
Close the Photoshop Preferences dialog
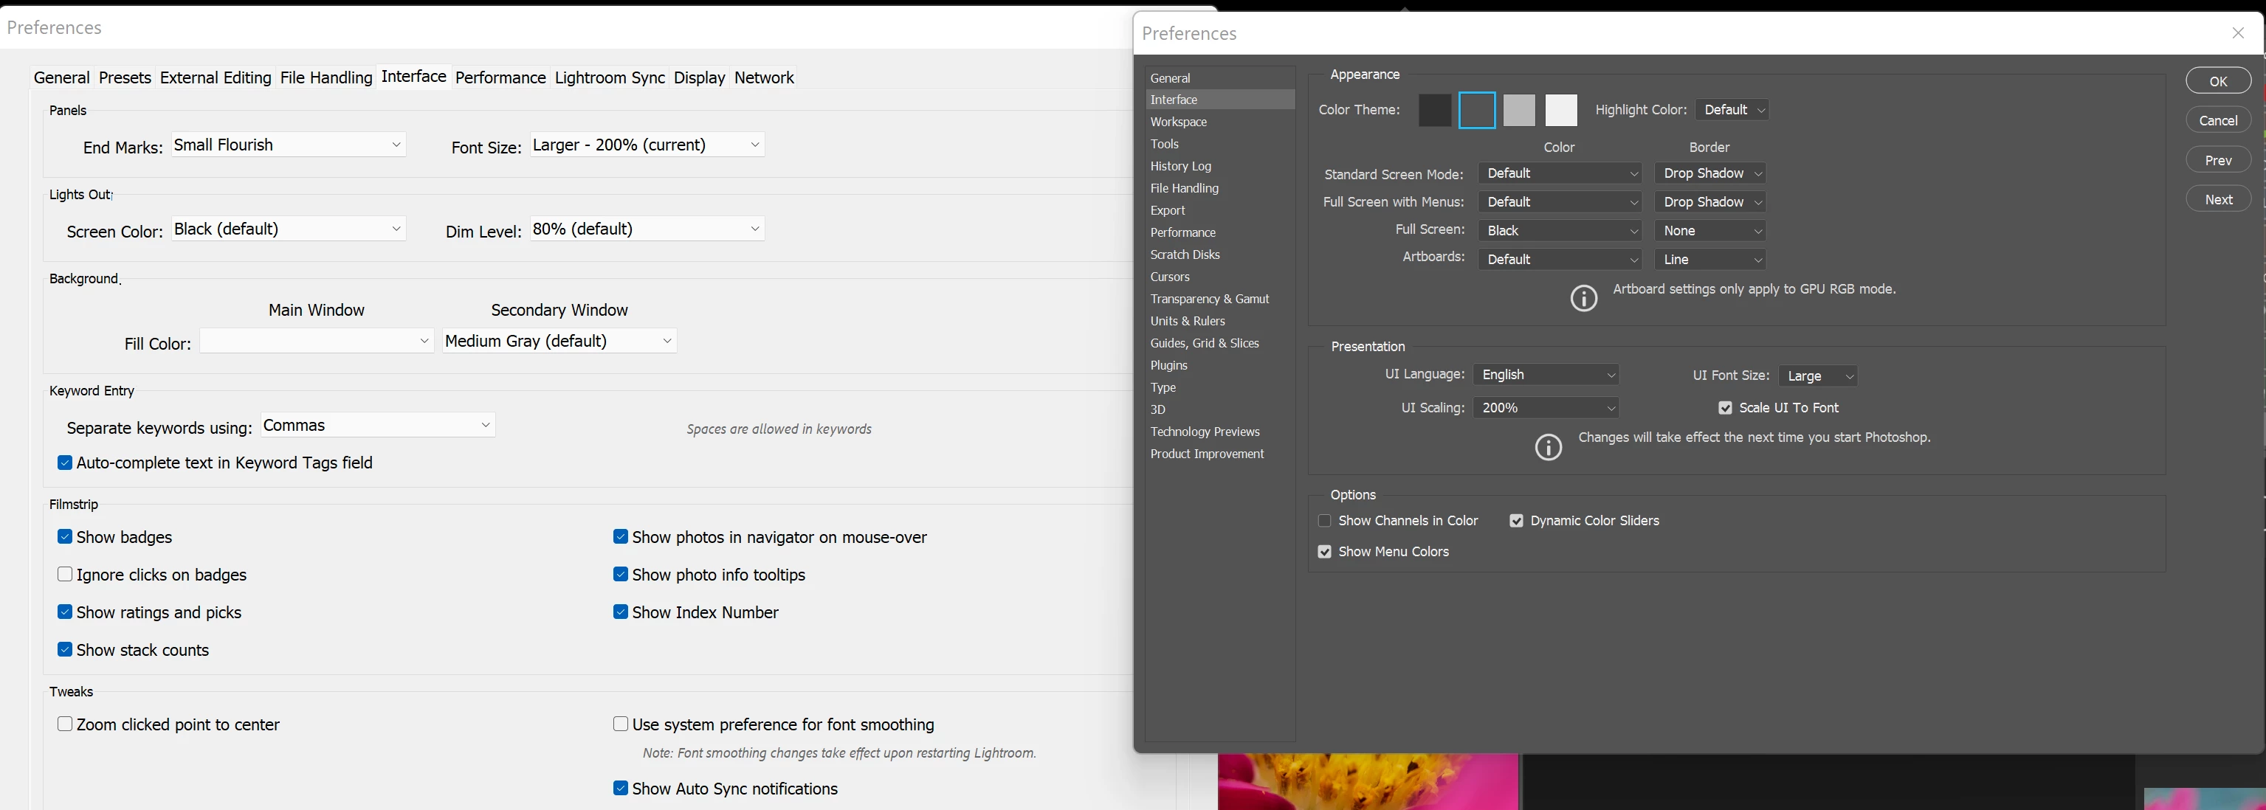click(2238, 33)
